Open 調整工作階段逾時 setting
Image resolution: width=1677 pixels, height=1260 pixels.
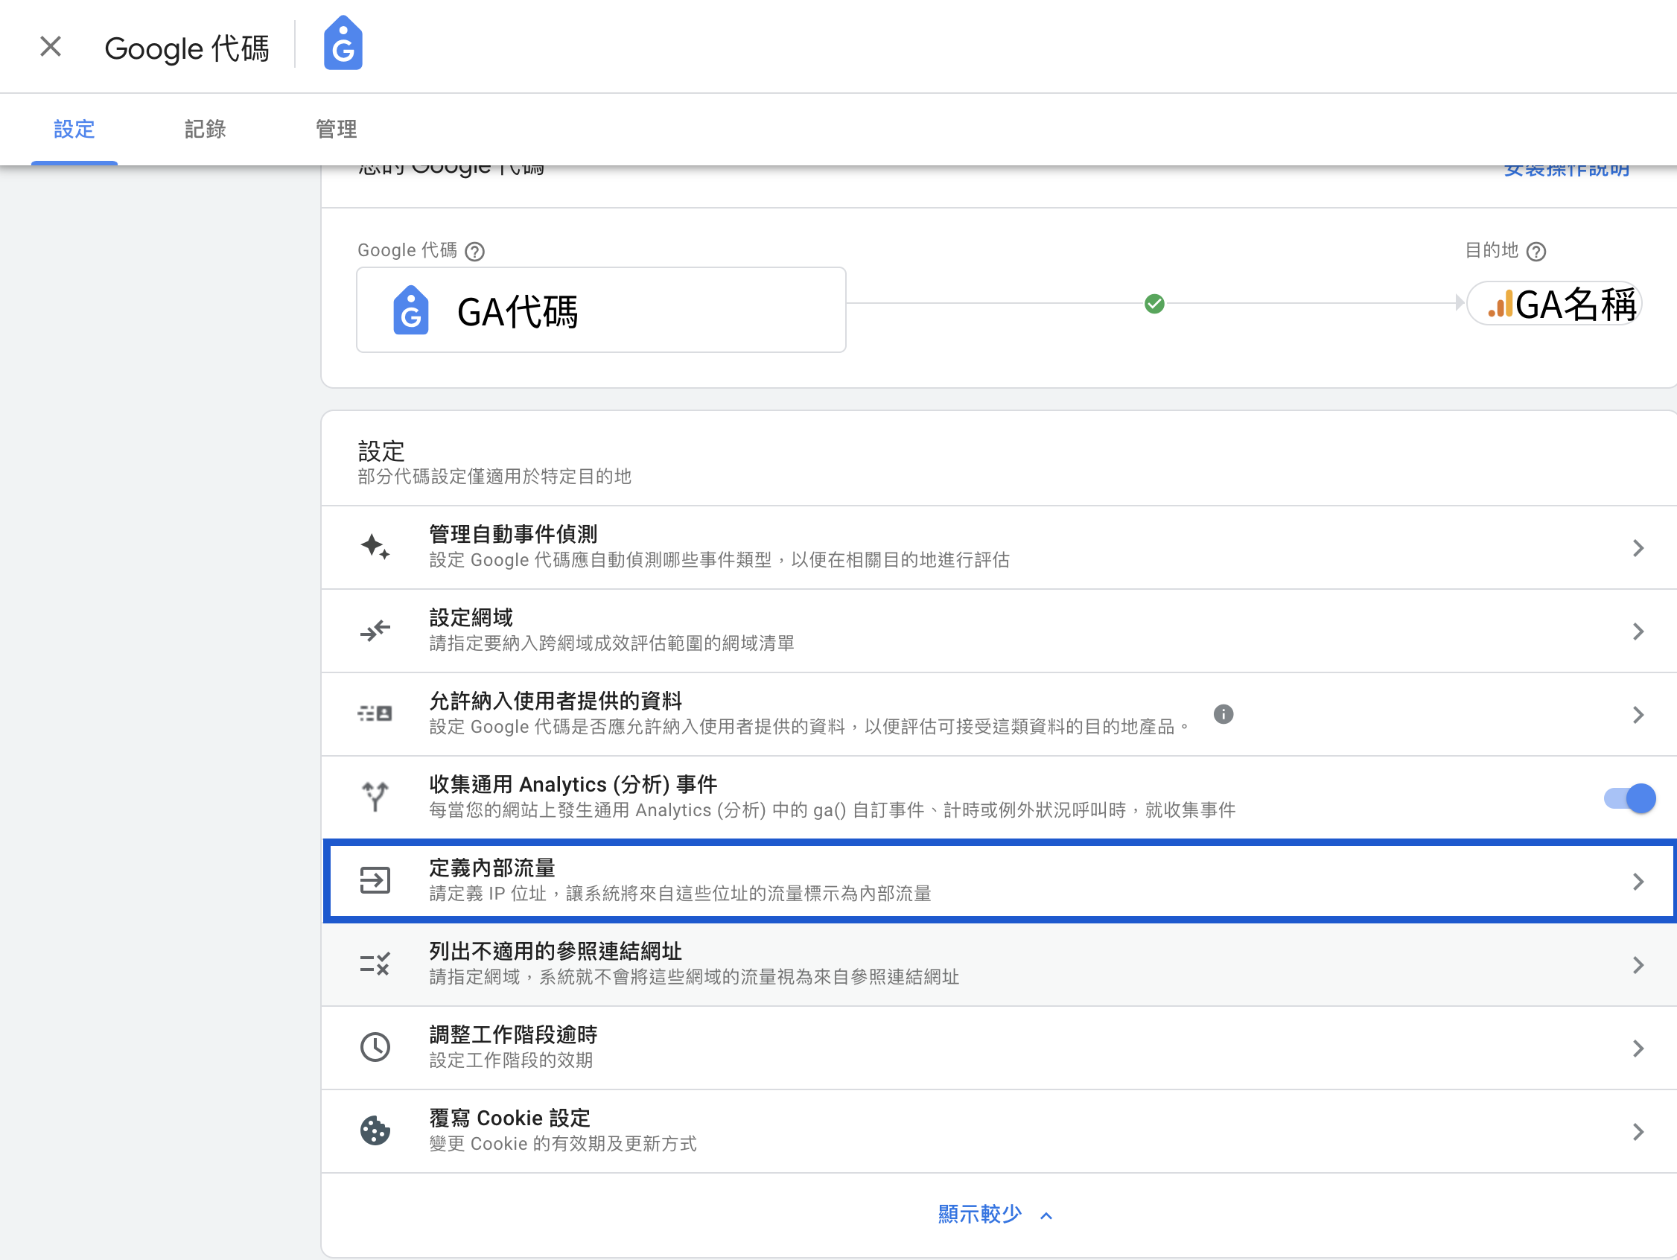(999, 1048)
